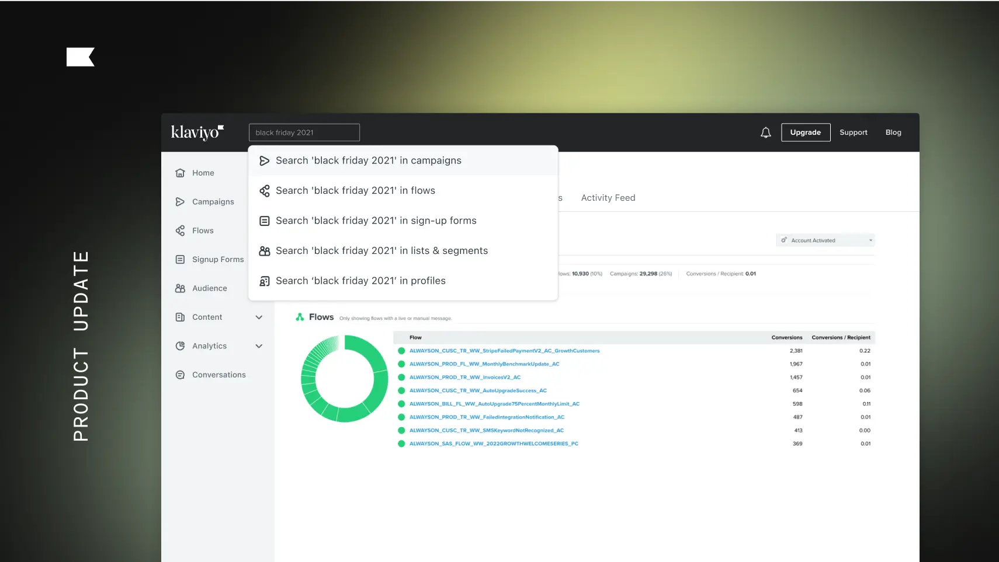The image size is (999, 562).
Task: Click the Klaviyo logo in header
Action: 197,132
